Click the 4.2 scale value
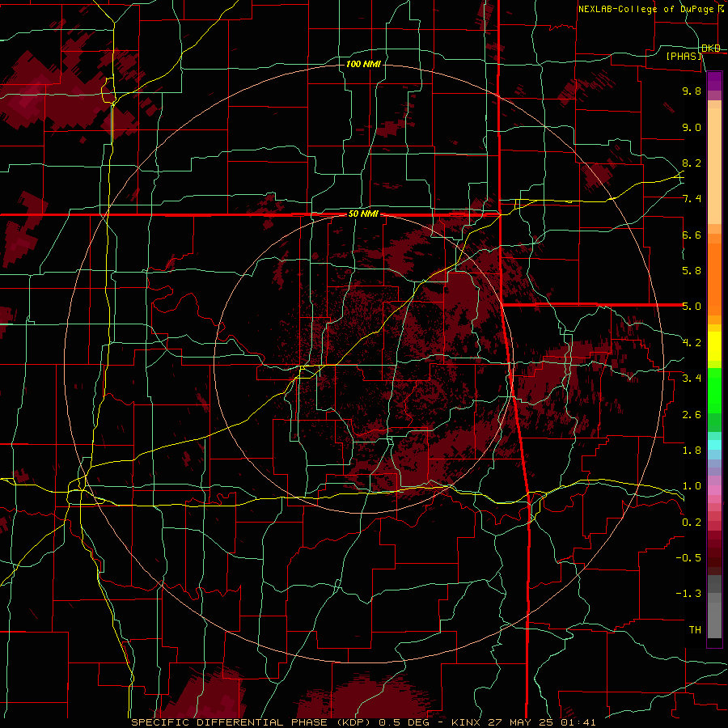The width and height of the screenshot is (728, 728). pyautogui.click(x=692, y=343)
